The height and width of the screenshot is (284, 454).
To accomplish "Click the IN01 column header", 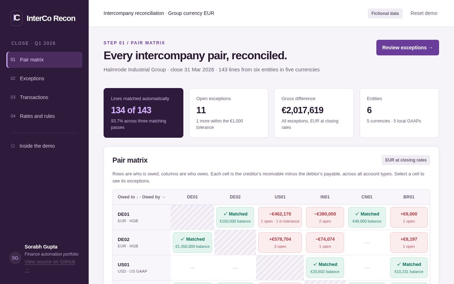I will coord(325,197).
